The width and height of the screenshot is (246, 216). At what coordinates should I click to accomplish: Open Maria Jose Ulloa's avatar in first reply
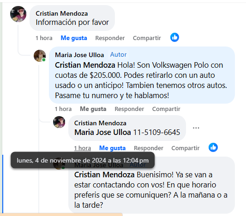pos(40,56)
